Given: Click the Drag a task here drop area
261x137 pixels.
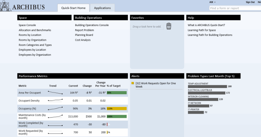Looking at the screenshot, I should pos(147,27).
